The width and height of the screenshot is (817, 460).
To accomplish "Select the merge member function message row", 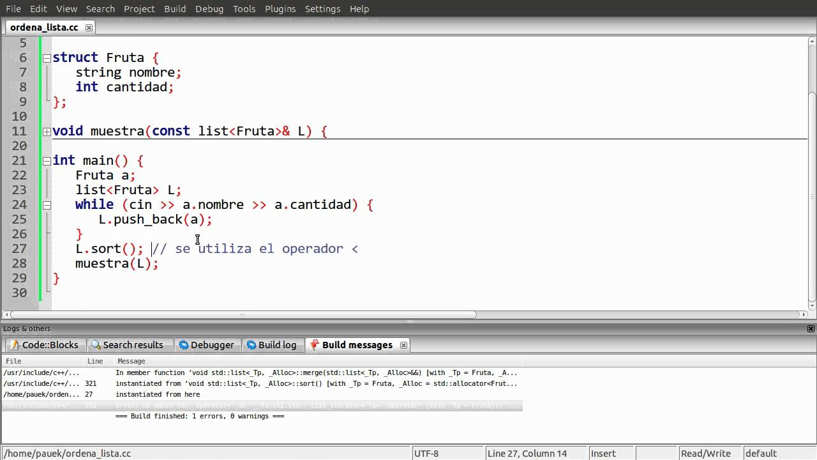I will click(x=262, y=372).
